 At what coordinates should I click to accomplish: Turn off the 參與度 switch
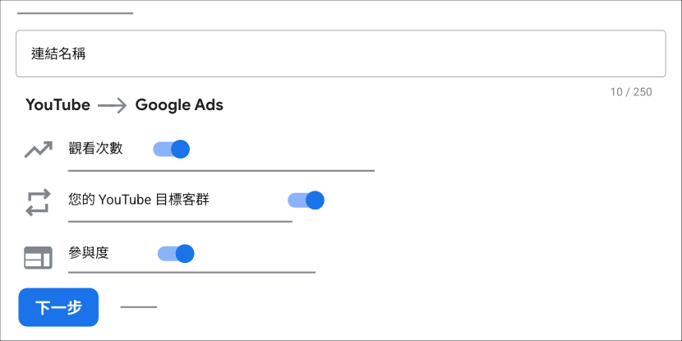point(176,254)
